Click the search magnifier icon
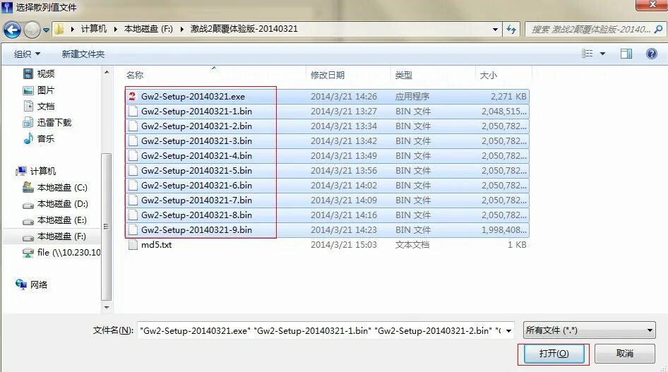Viewport: 668px width, 372px height. click(x=658, y=30)
